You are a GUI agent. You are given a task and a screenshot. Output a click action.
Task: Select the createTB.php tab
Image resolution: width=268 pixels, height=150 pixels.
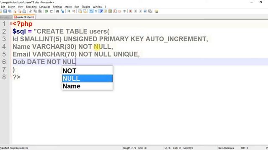coord(24,17)
